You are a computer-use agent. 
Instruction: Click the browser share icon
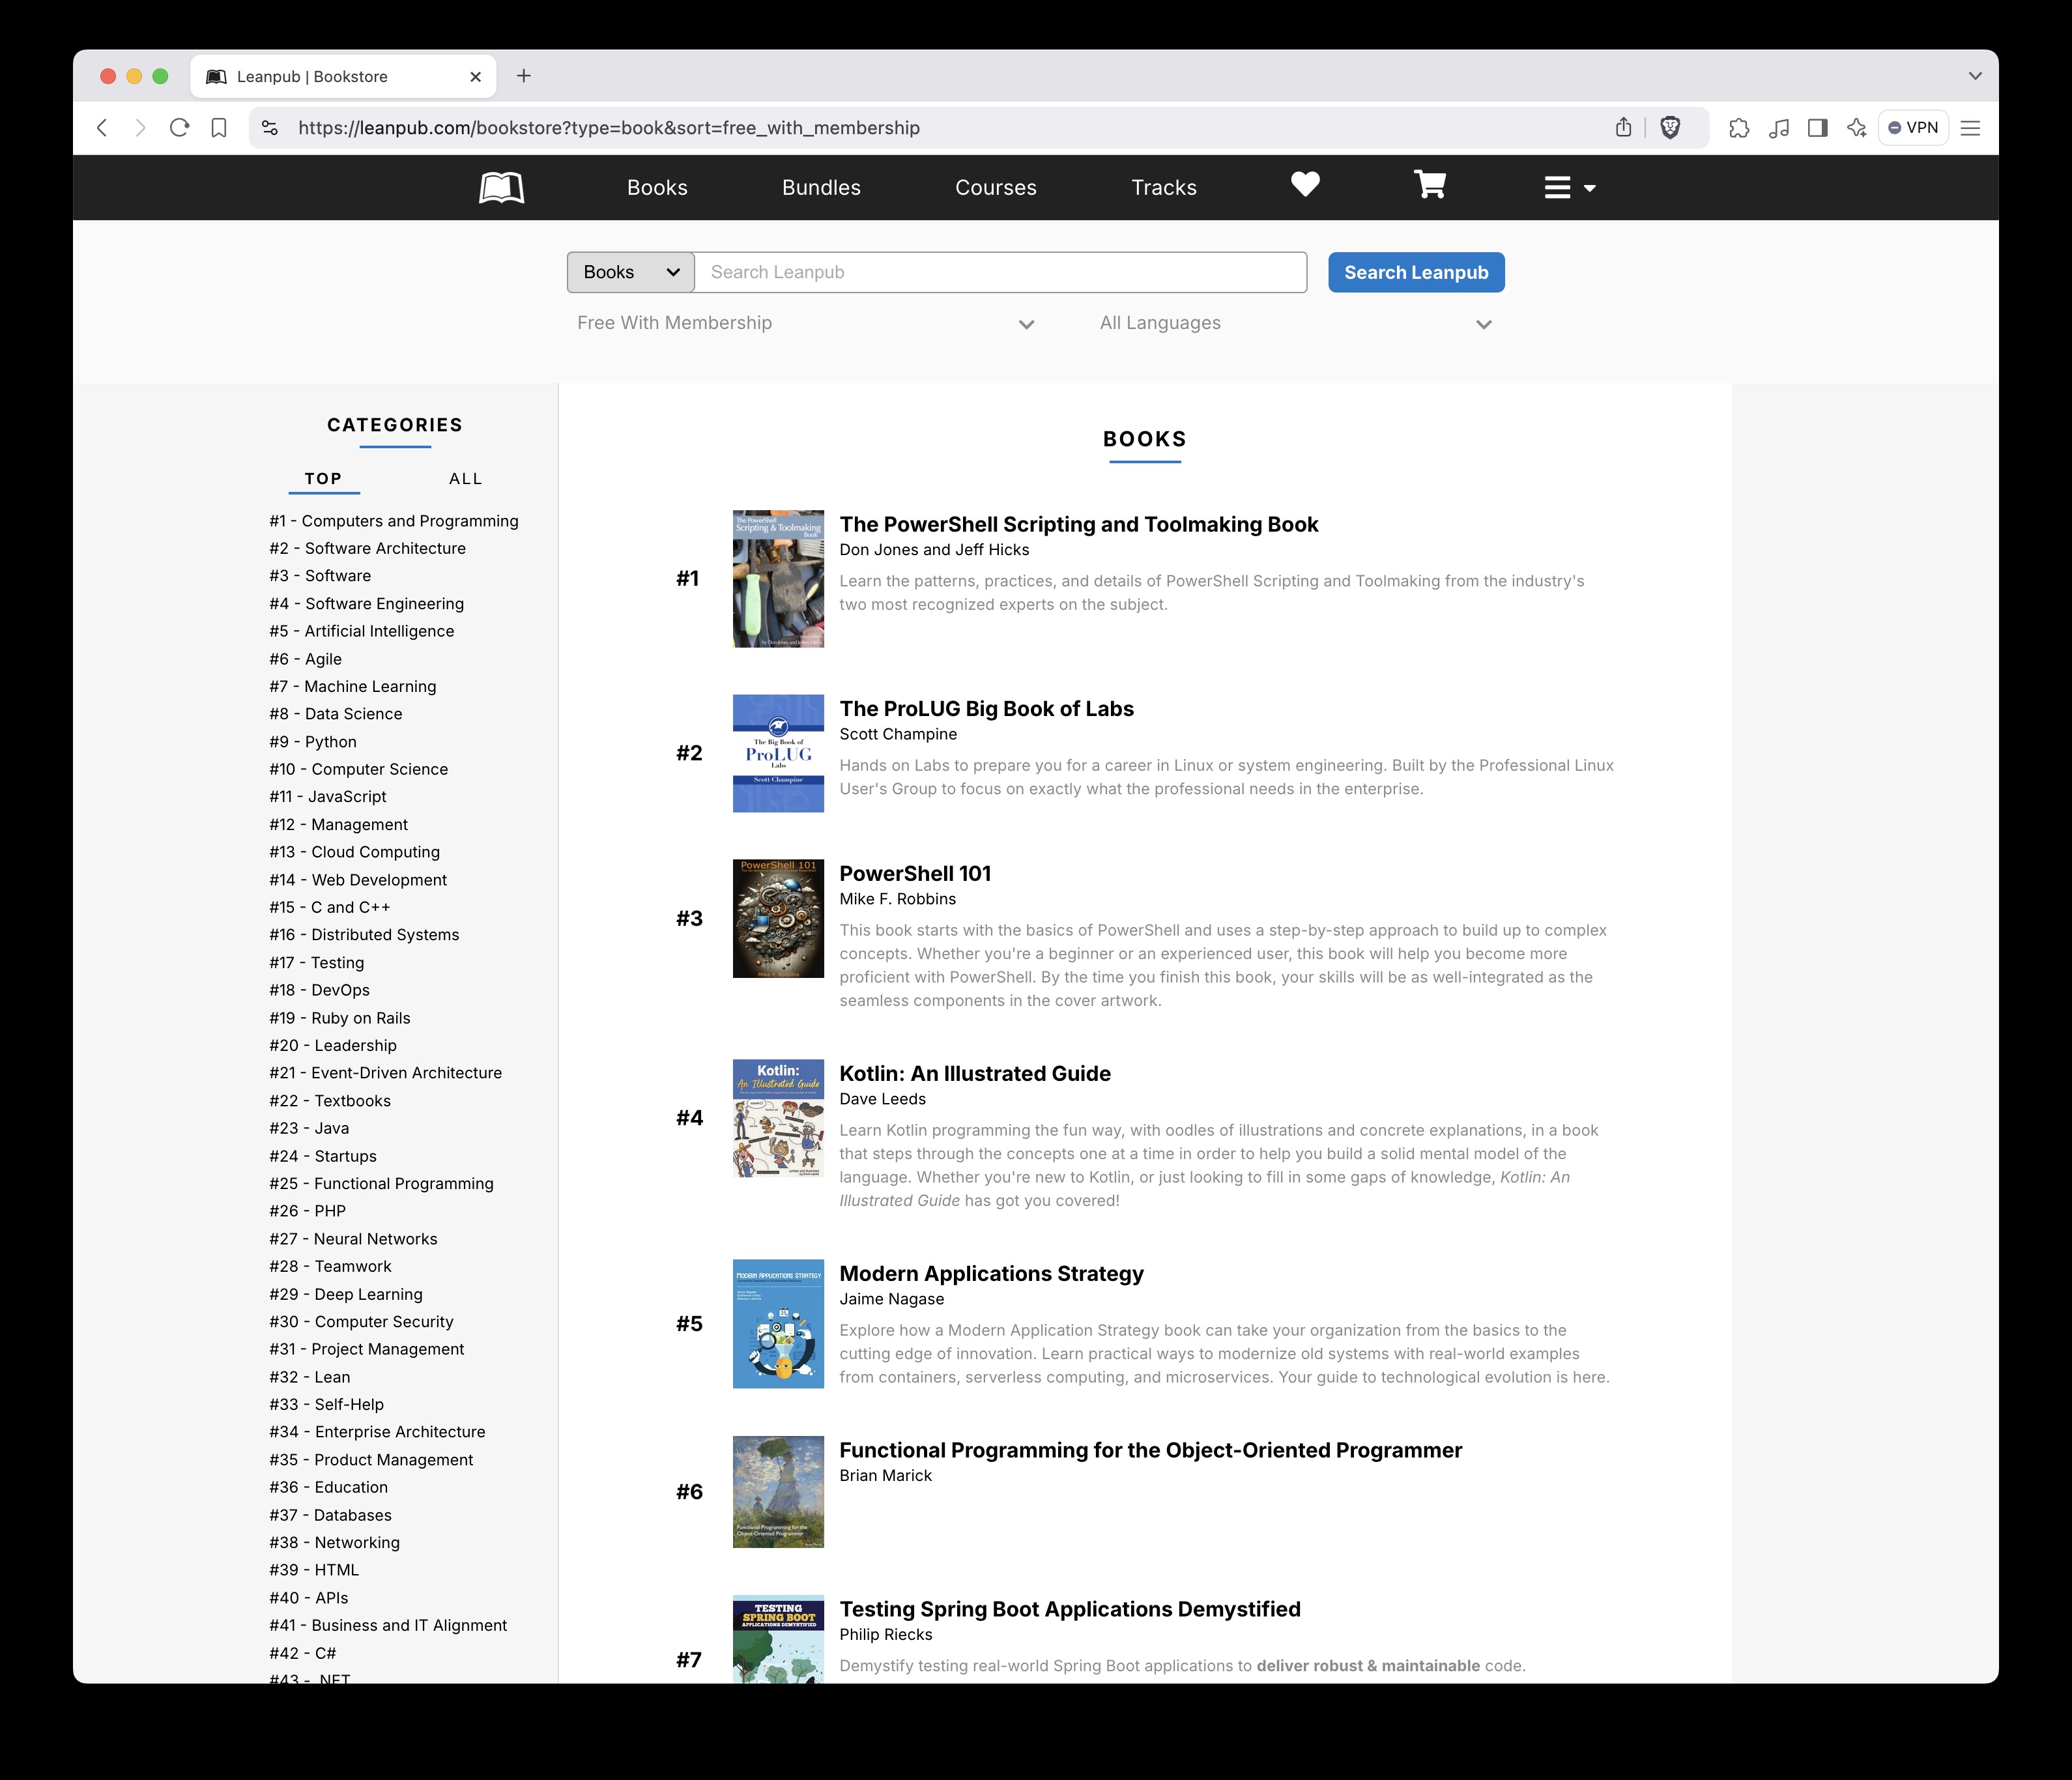point(1623,128)
